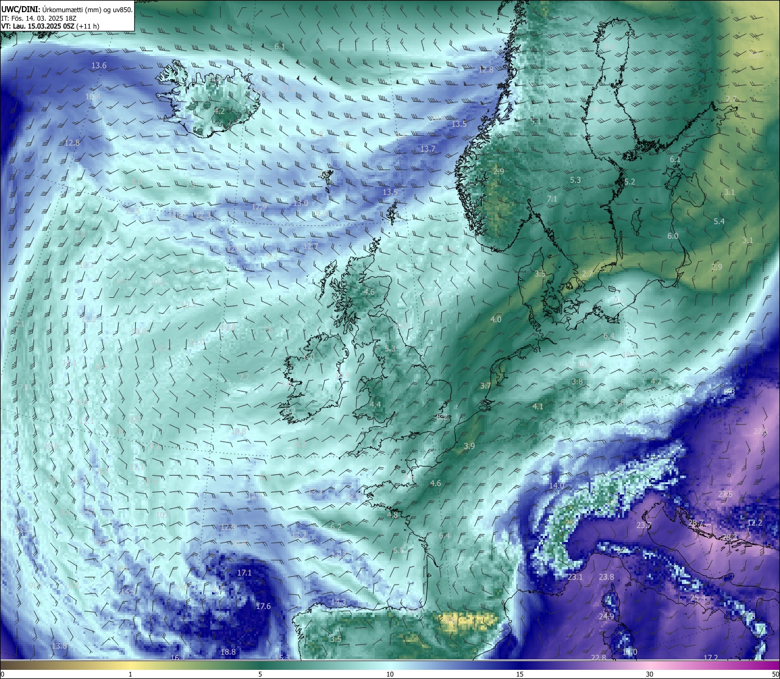Click the 3.7 value over the Netherlands
780x679 pixels.
pyautogui.click(x=485, y=385)
